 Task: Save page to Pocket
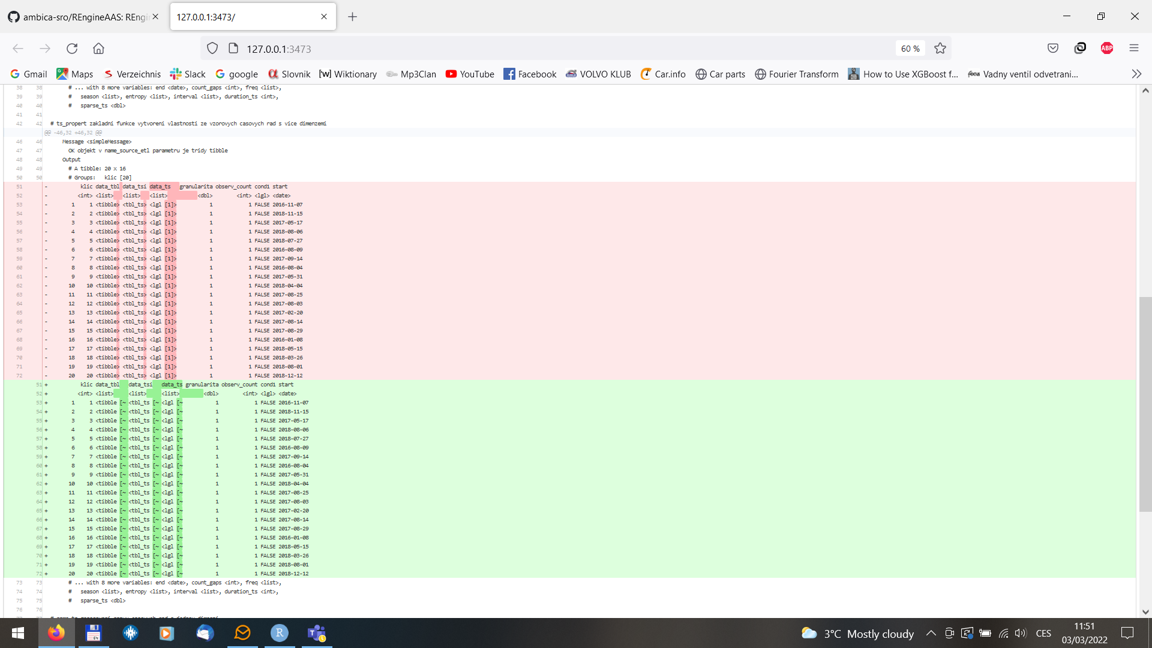click(1054, 48)
